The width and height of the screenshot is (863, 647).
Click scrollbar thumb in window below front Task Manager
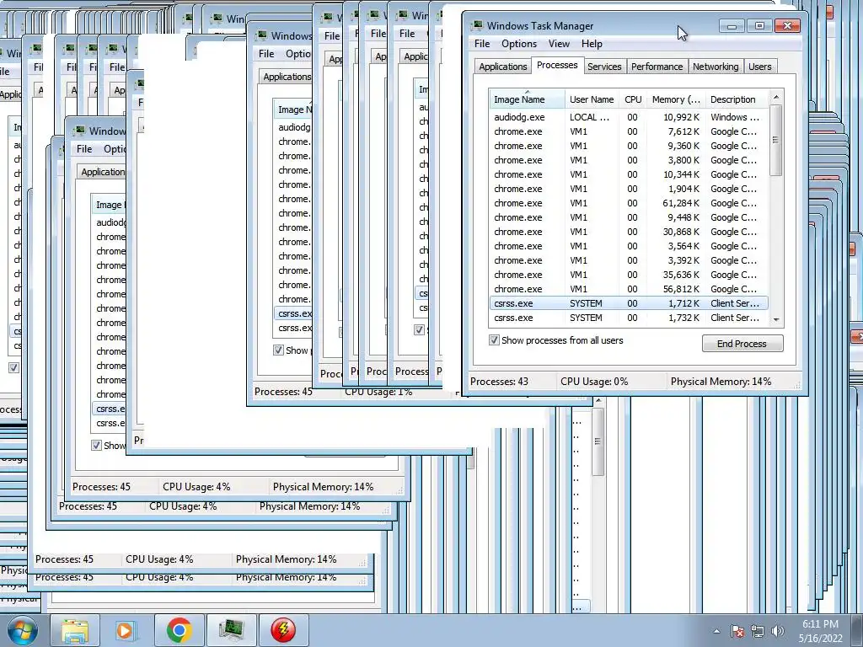(598, 441)
